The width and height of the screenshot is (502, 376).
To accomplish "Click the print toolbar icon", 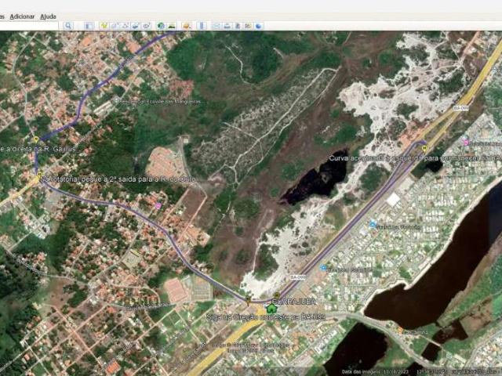I will (x=227, y=26).
